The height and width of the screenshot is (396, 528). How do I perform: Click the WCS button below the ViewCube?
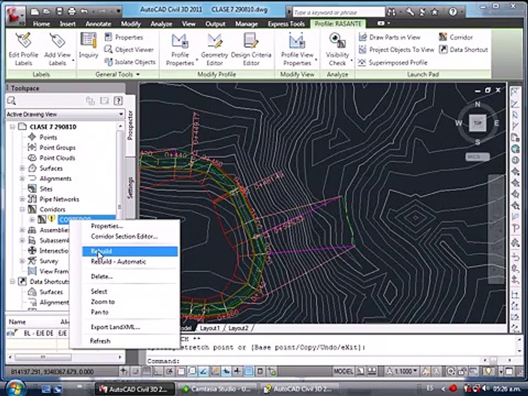pyautogui.click(x=477, y=157)
